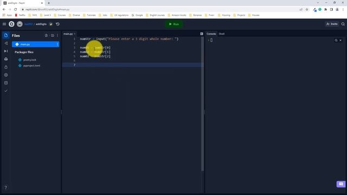This screenshot has width=347, height=195.
Task: Open the Database sidebar icon
Action: (6, 83)
